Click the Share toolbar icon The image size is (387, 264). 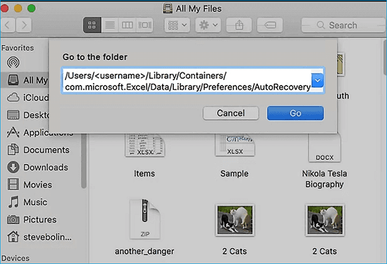tap(239, 26)
